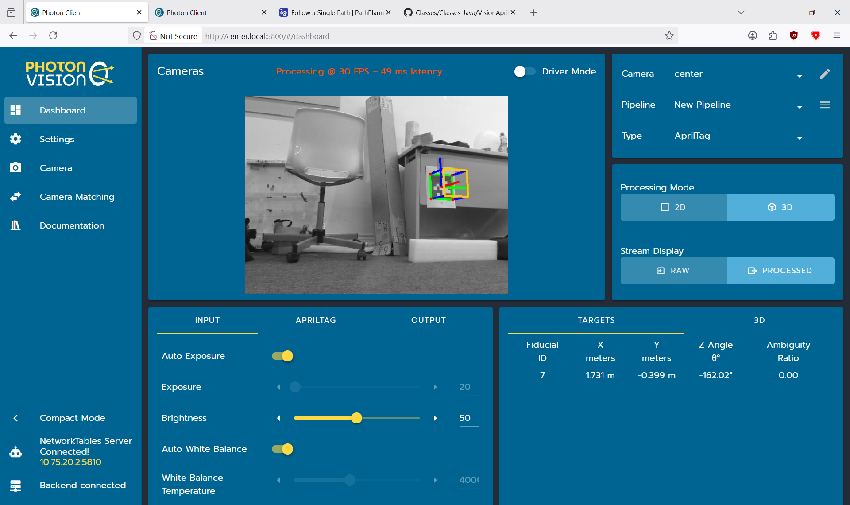The height and width of the screenshot is (505, 850).
Task: Expand the Camera dropdown showing center
Action: coord(740,74)
